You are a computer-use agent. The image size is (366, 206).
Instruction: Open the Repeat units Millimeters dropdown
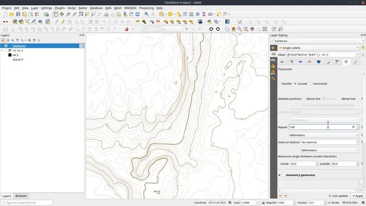click(x=324, y=135)
